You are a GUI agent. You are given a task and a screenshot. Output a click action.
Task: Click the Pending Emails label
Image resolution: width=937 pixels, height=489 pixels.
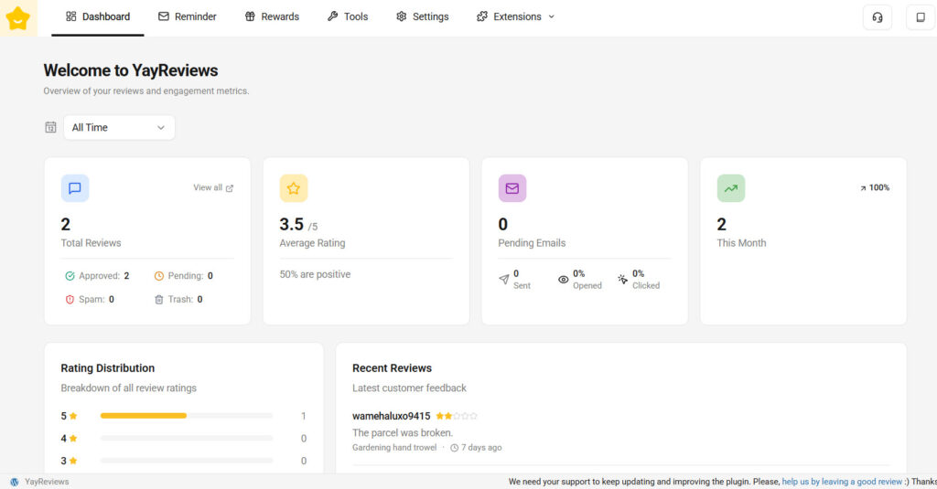[x=532, y=243]
